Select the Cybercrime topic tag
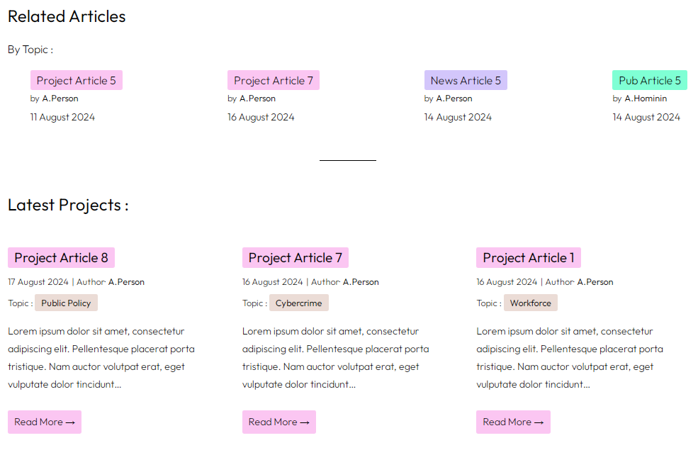Screen dimensions: 698x455 pyautogui.click(x=298, y=303)
